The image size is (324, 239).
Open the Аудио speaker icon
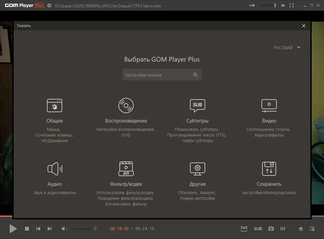tap(55, 169)
